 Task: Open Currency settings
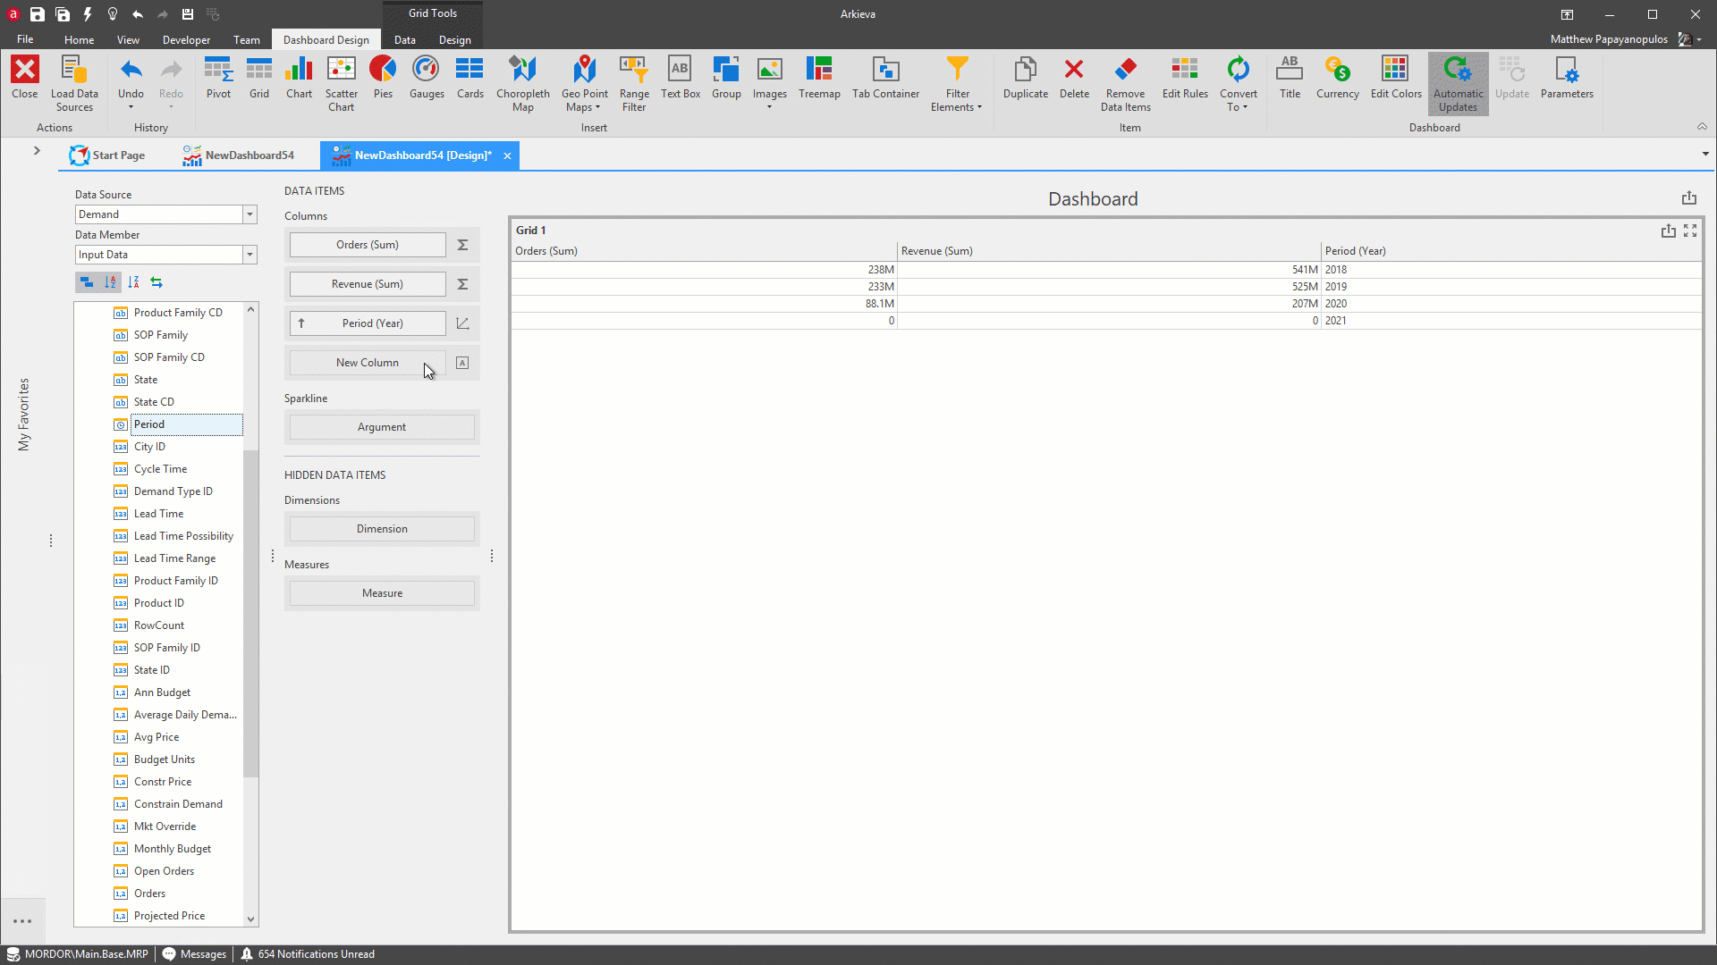tap(1337, 78)
